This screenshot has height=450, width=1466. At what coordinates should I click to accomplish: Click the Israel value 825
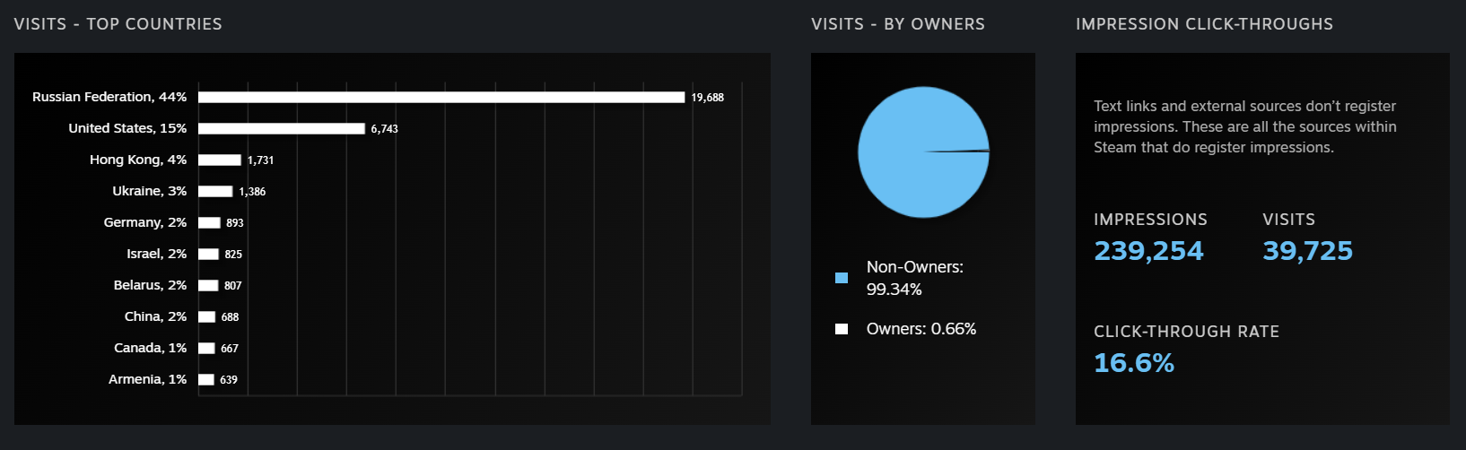tap(233, 255)
